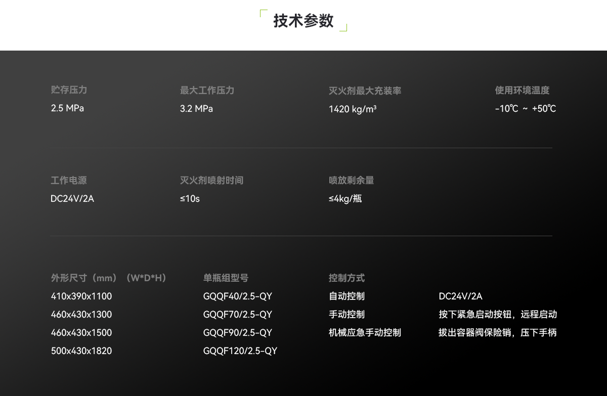This screenshot has height=396, width=607.
Task: Click the 2.5 MPa storage pressure value
Action: [67, 108]
